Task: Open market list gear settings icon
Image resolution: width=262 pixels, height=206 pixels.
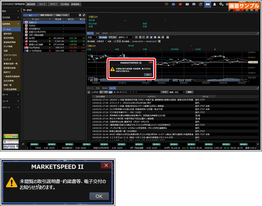Action: pos(80,15)
